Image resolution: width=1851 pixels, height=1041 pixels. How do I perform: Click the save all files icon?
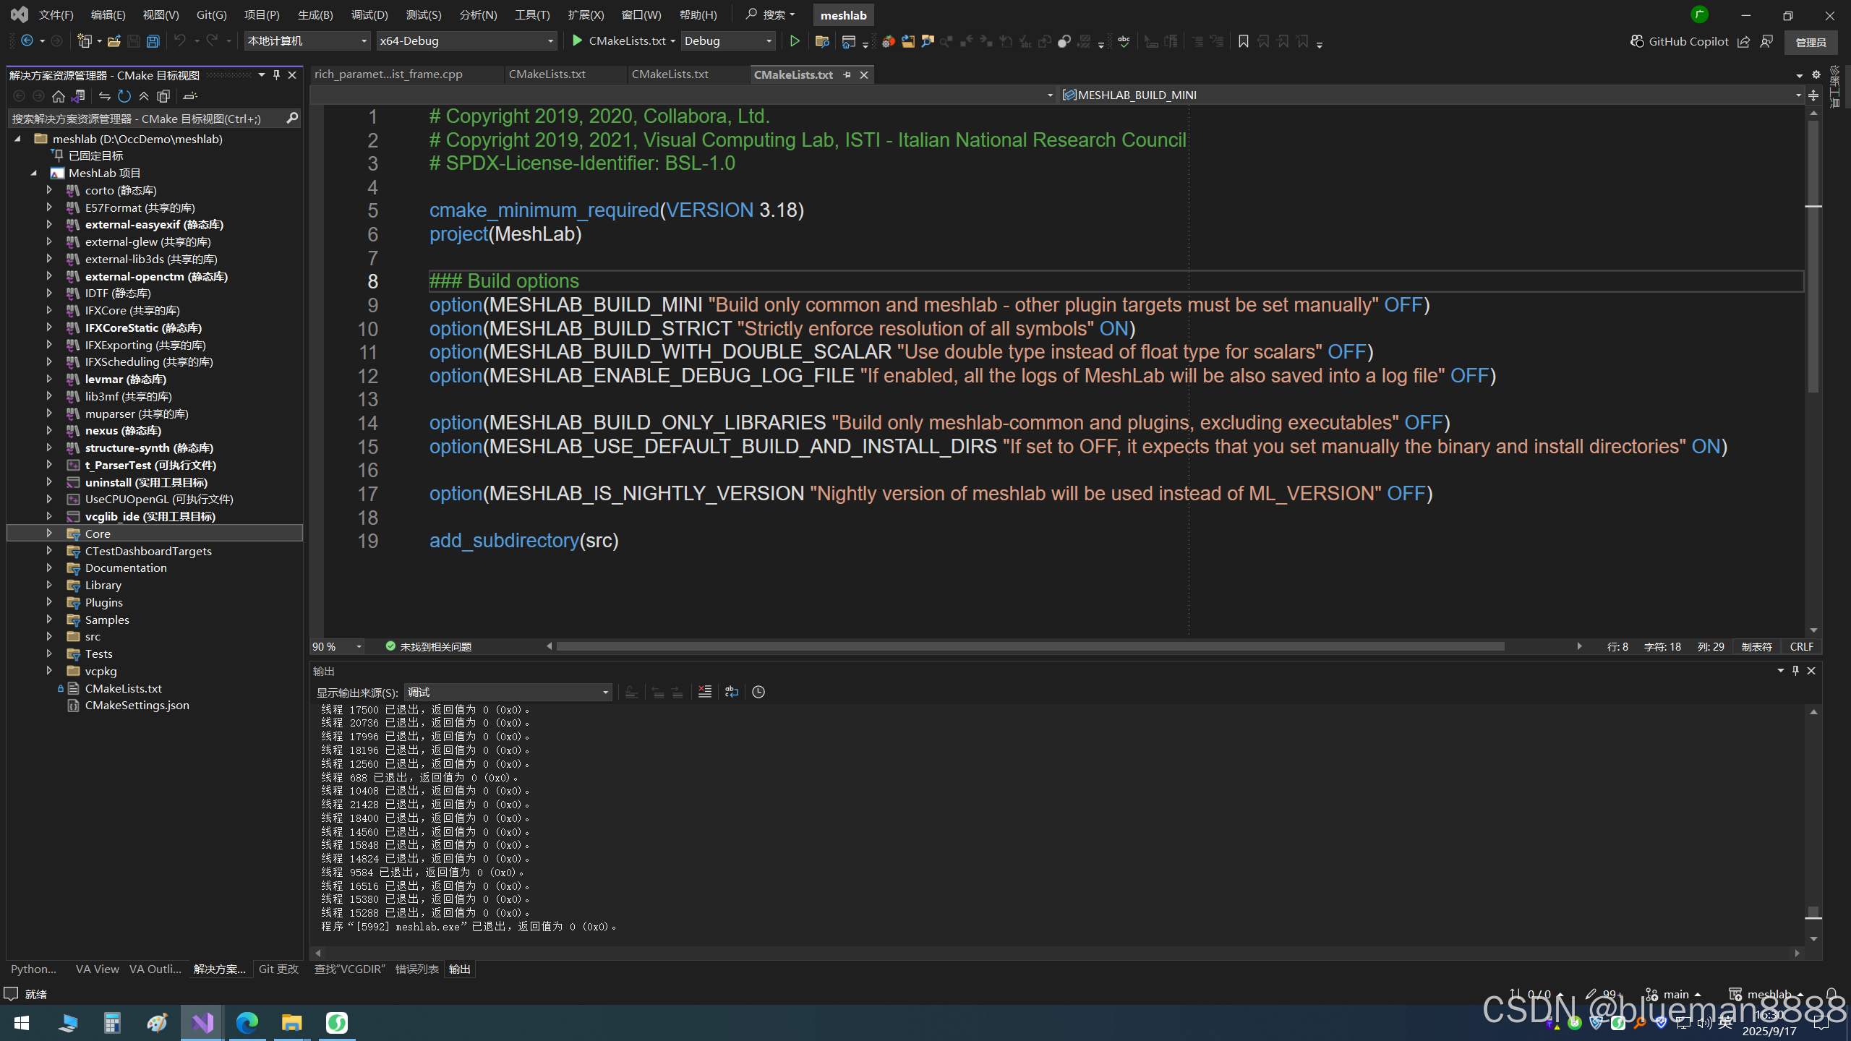pos(153,41)
